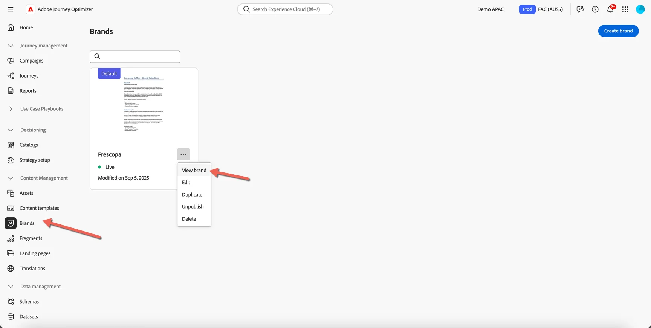Click the Frescopa brand card title
Image resolution: width=651 pixels, height=328 pixels.
[x=110, y=154]
